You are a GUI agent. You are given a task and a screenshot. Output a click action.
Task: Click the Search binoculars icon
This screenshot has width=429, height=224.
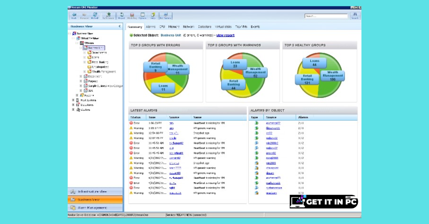[x=355, y=15]
